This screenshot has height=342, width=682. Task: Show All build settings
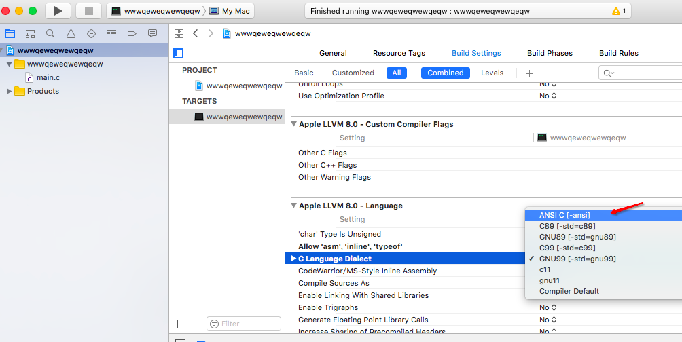coord(397,73)
